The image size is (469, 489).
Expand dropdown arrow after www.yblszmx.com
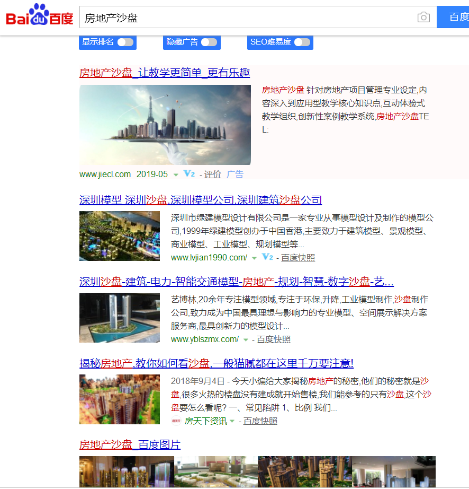point(246,340)
